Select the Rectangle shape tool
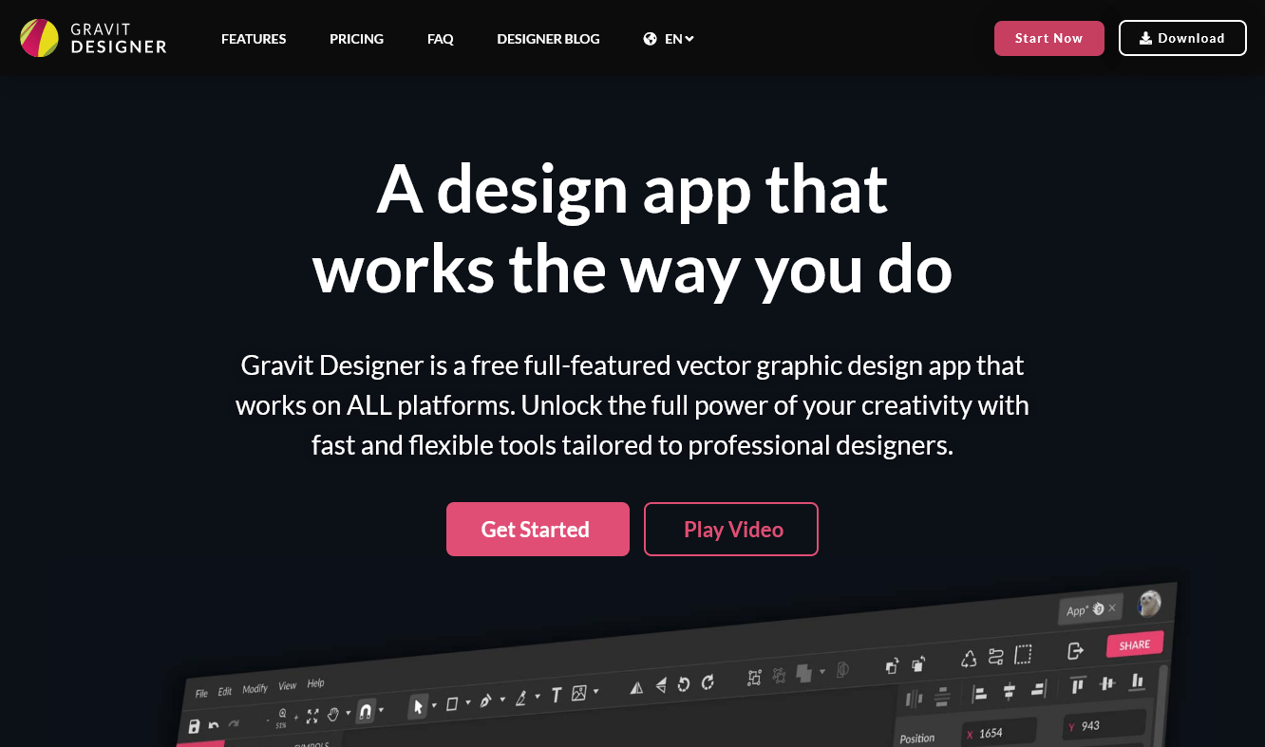The image size is (1265, 747). click(452, 703)
